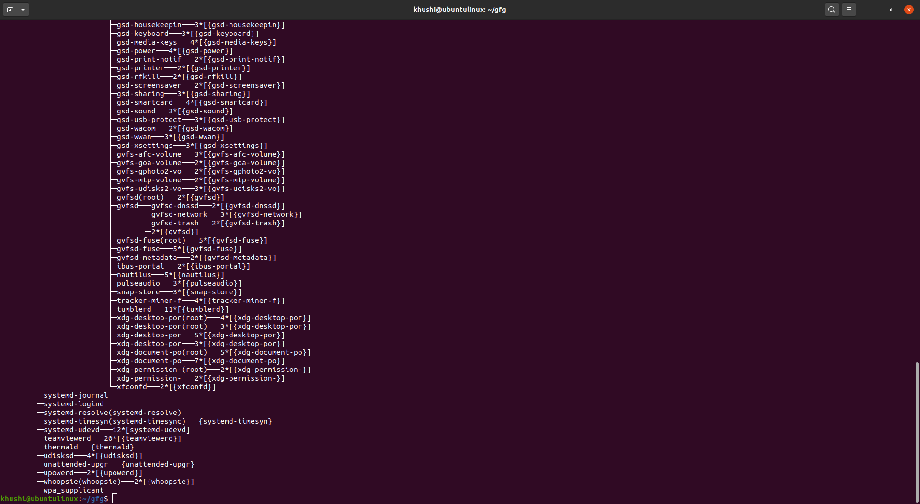Minimize the terminal window
The height and width of the screenshot is (504, 920).
click(871, 10)
